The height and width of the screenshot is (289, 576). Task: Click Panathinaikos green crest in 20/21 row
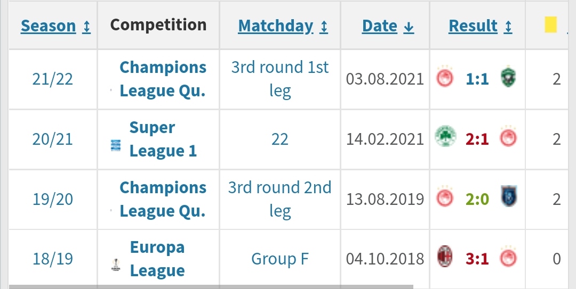tap(445, 137)
